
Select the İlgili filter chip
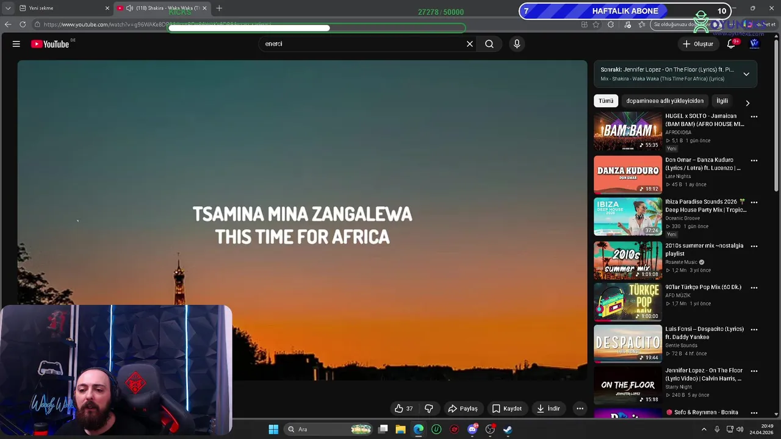tap(722, 101)
